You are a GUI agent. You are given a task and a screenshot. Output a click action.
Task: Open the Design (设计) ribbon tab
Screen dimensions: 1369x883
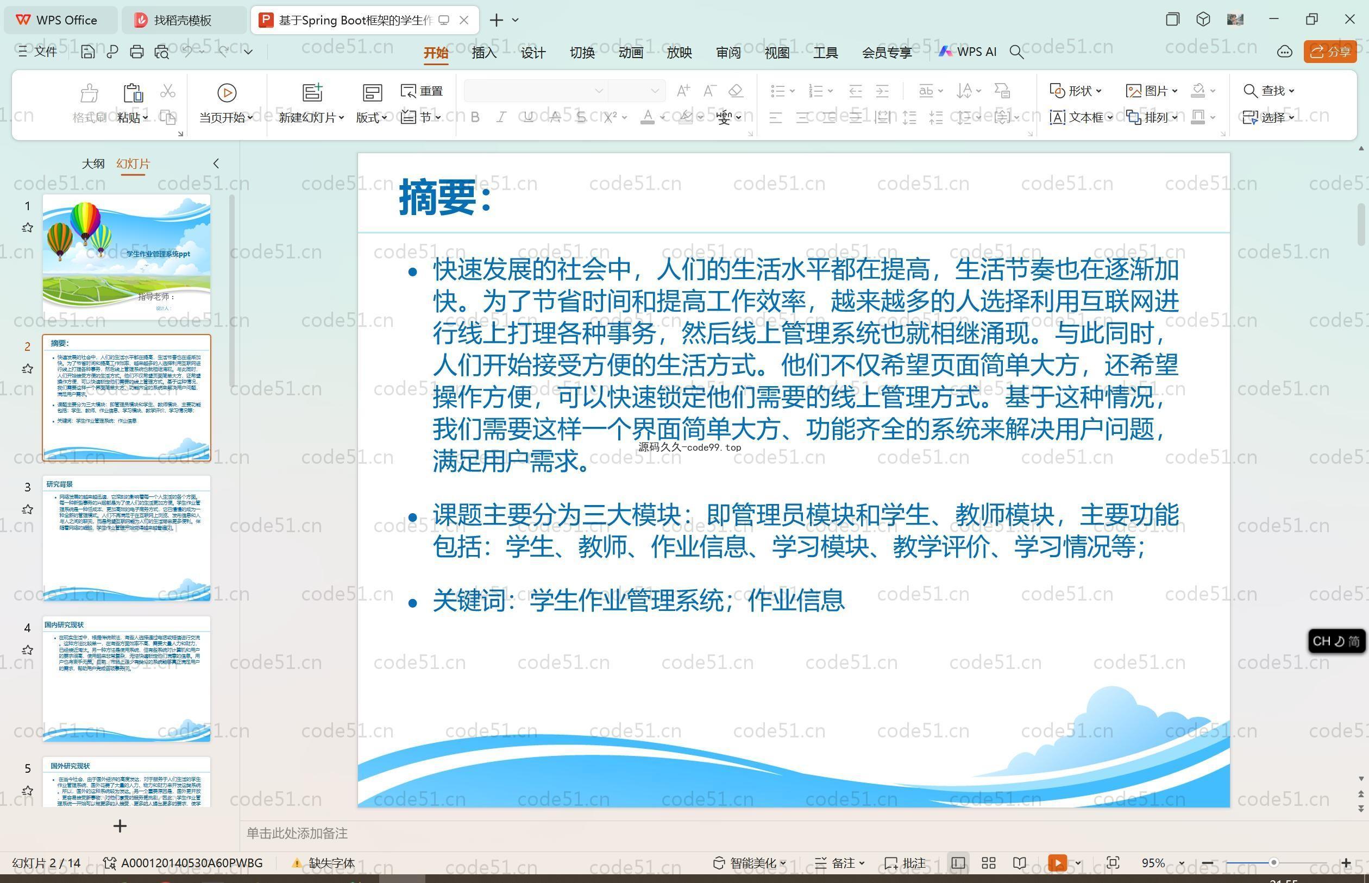pos(533,53)
